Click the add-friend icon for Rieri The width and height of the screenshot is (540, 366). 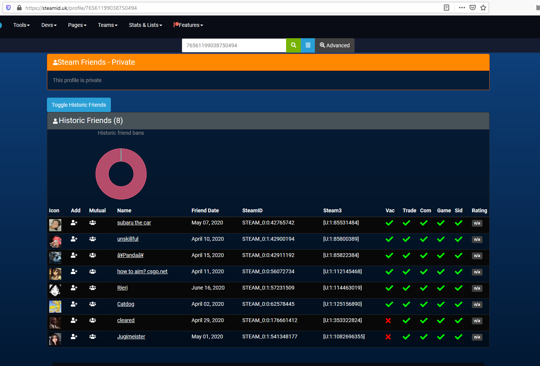74,288
